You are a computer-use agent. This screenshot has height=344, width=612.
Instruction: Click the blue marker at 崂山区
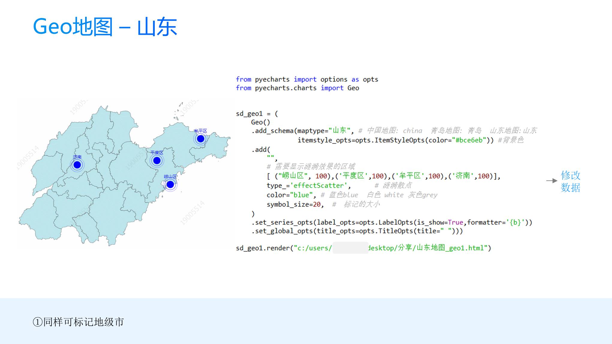170,185
